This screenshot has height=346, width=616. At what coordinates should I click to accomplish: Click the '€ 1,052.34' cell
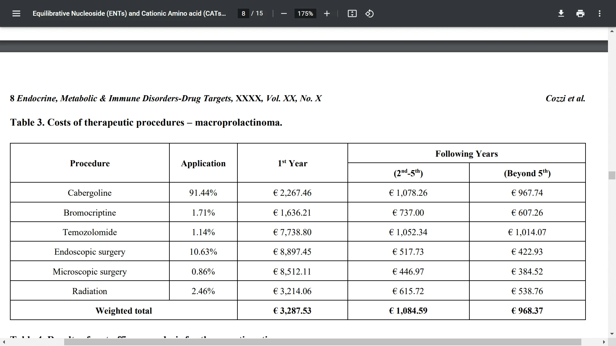[x=408, y=232]
